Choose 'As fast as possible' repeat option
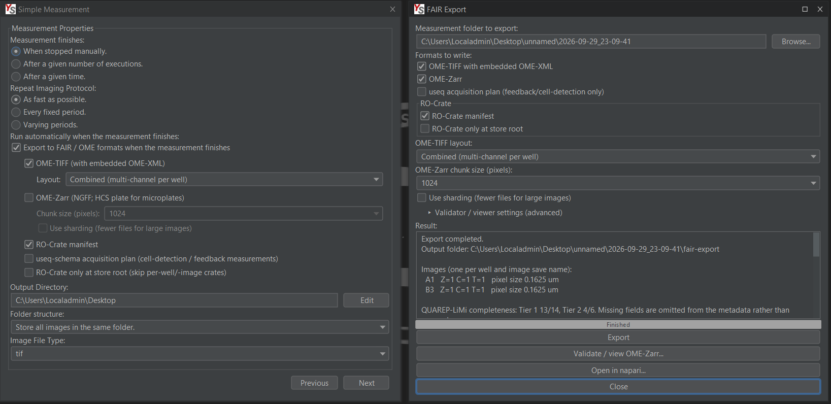 pyautogui.click(x=16, y=99)
